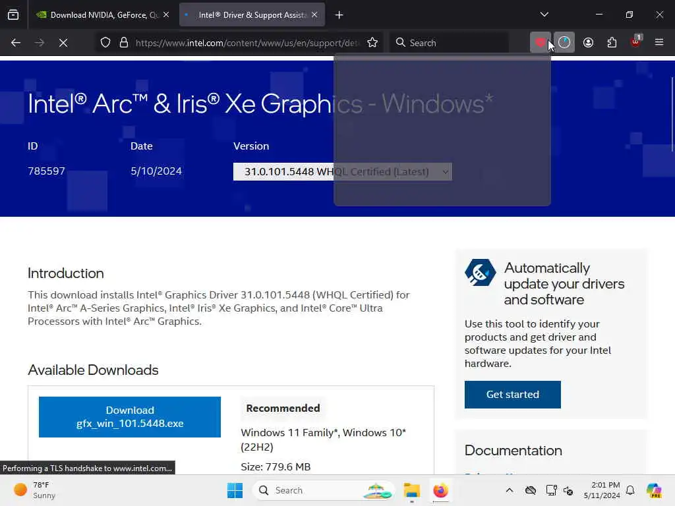Select the Intel Driver & Support Assistant tab
The image size is (675, 506).
252,15
